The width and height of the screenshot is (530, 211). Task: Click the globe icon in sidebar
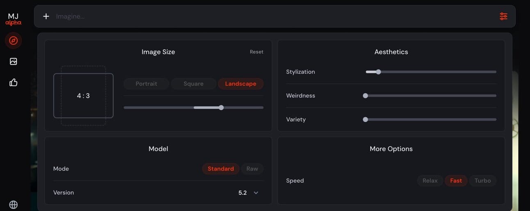click(x=14, y=204)
